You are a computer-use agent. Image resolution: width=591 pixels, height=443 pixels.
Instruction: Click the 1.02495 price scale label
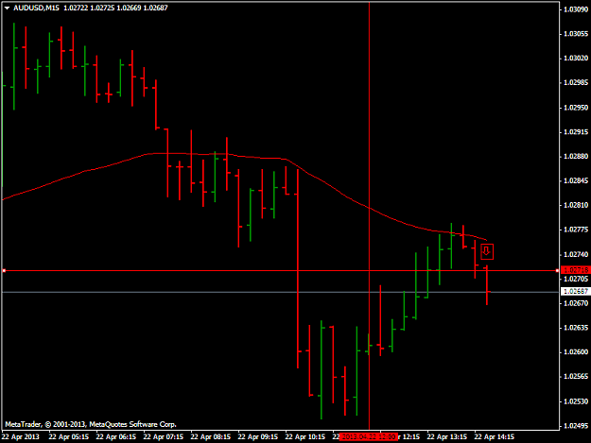tap(576, 426)
